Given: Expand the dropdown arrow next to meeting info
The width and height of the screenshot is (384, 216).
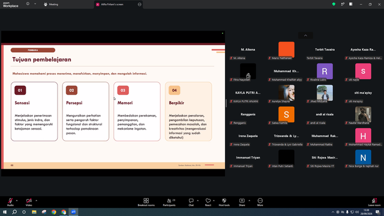Looking at the screenshot, I should (35, 4).
